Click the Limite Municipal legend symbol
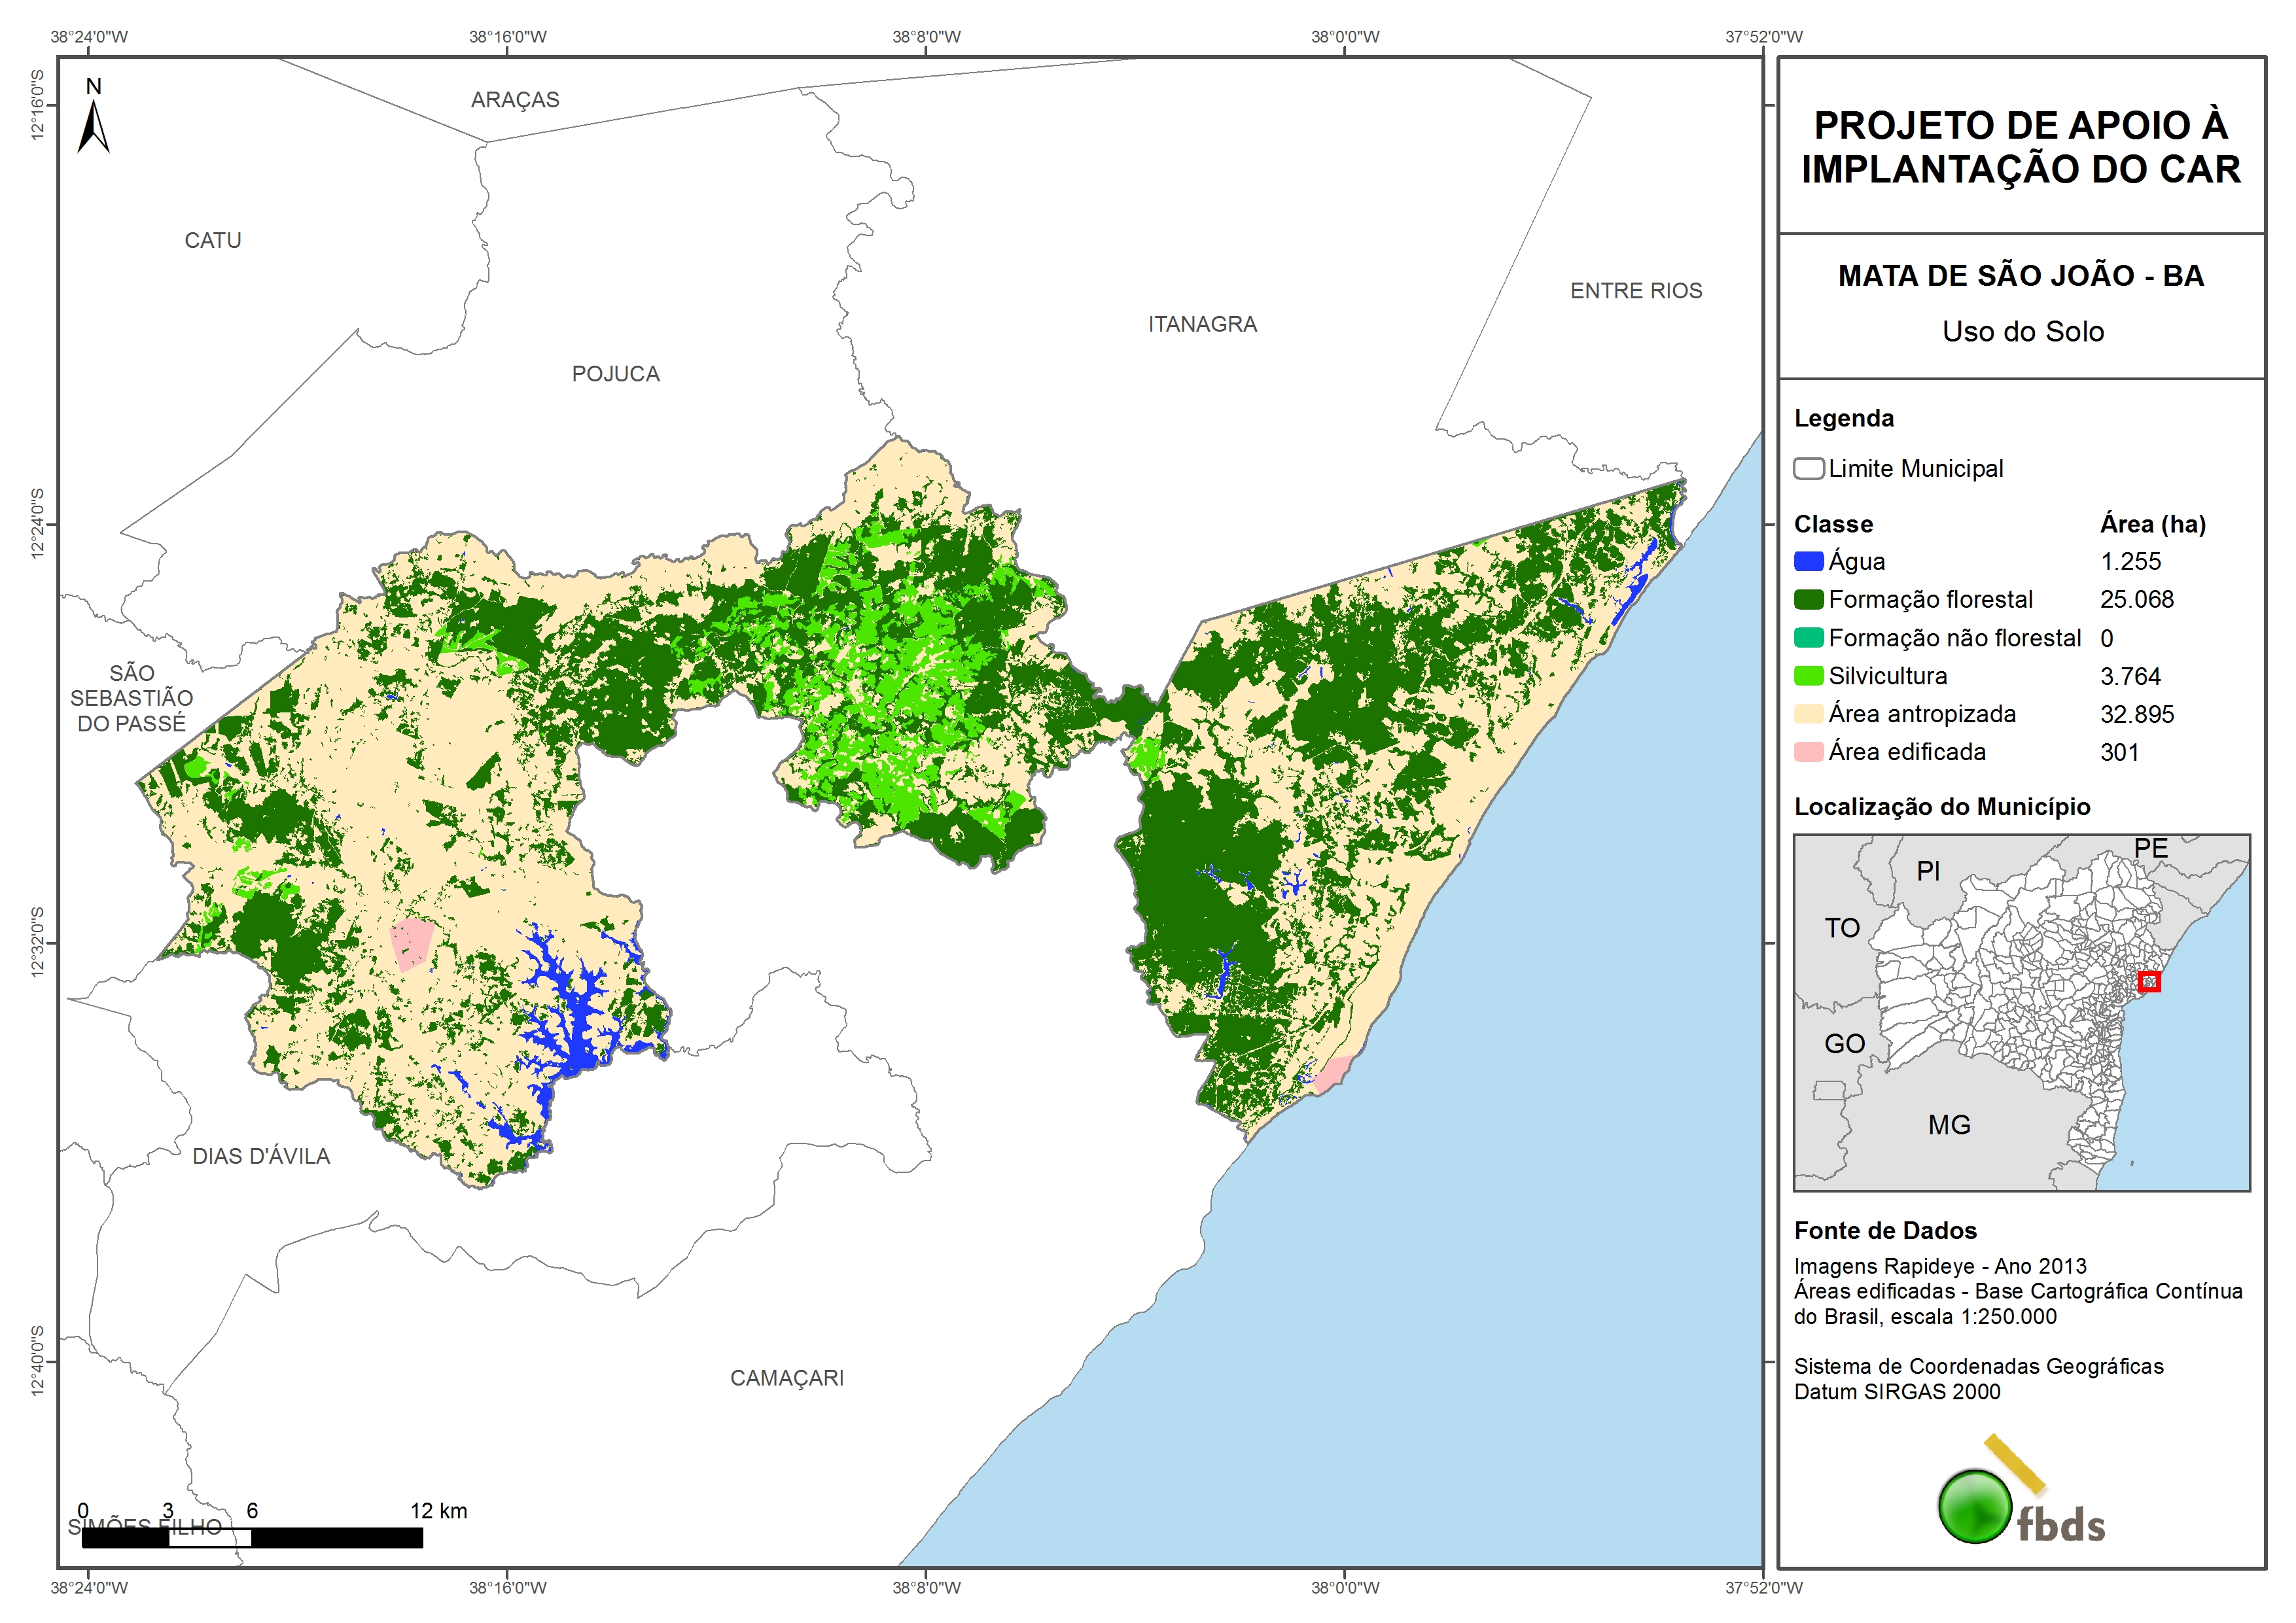 (x=1808, y=469)
